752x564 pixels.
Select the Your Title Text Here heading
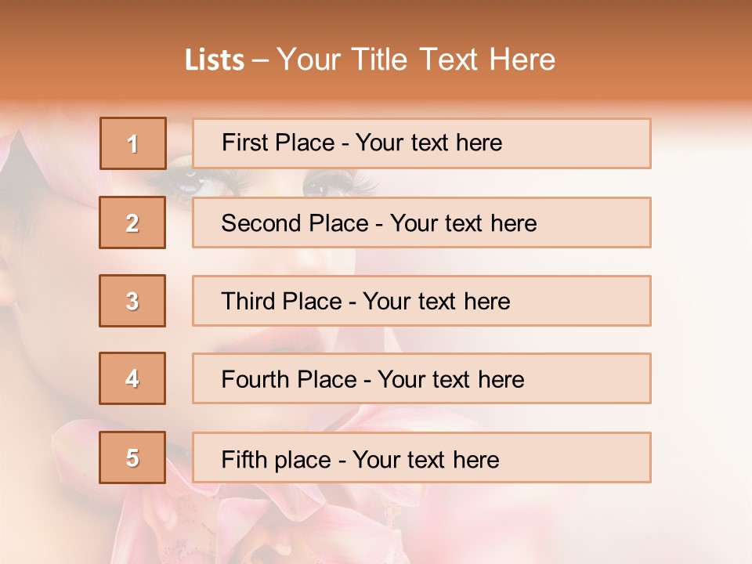pos(416,60)
